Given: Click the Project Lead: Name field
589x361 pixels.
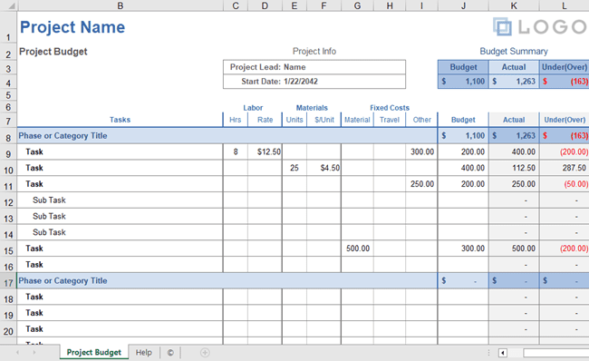Looking at the screenshot, I should [x=314, y=67].
